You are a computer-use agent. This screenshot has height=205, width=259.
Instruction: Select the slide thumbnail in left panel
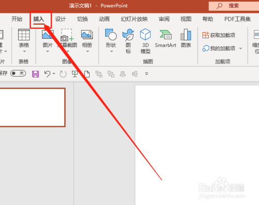pyautogui.click(x=32, y=108)
